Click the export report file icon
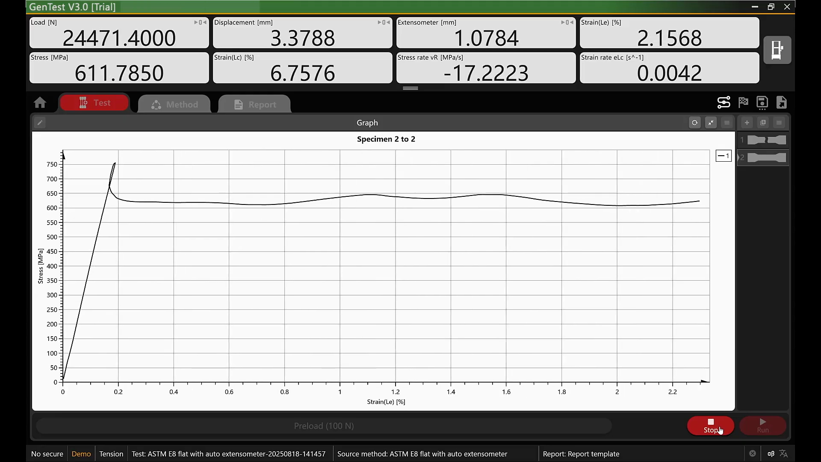The width and height of the screenshot is (821, 462). 782,102
